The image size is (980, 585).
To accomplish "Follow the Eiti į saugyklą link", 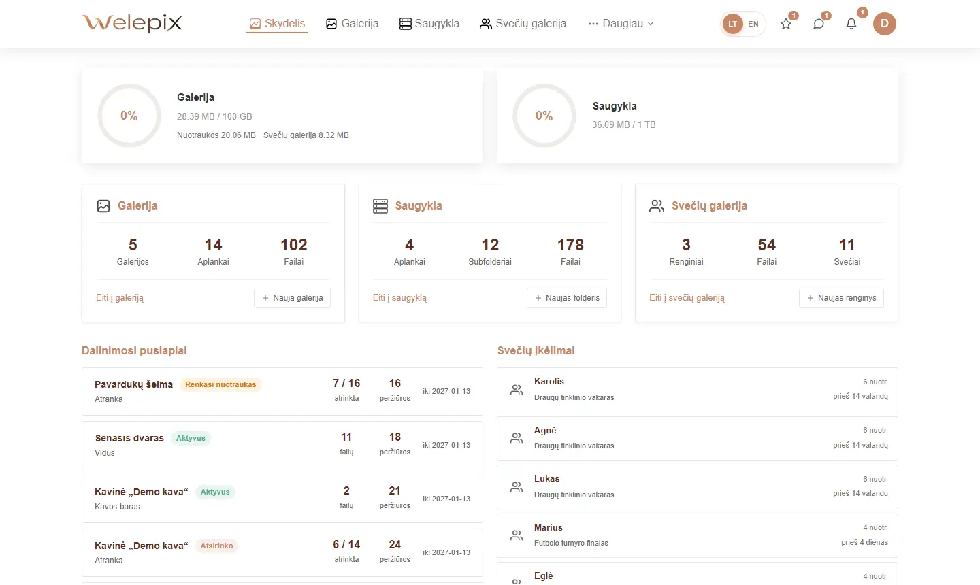I will (400, 298).
